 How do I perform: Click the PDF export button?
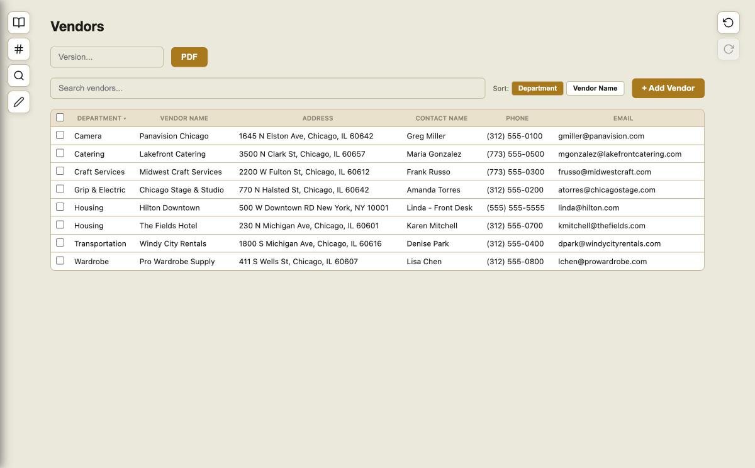tap(189, 57)
